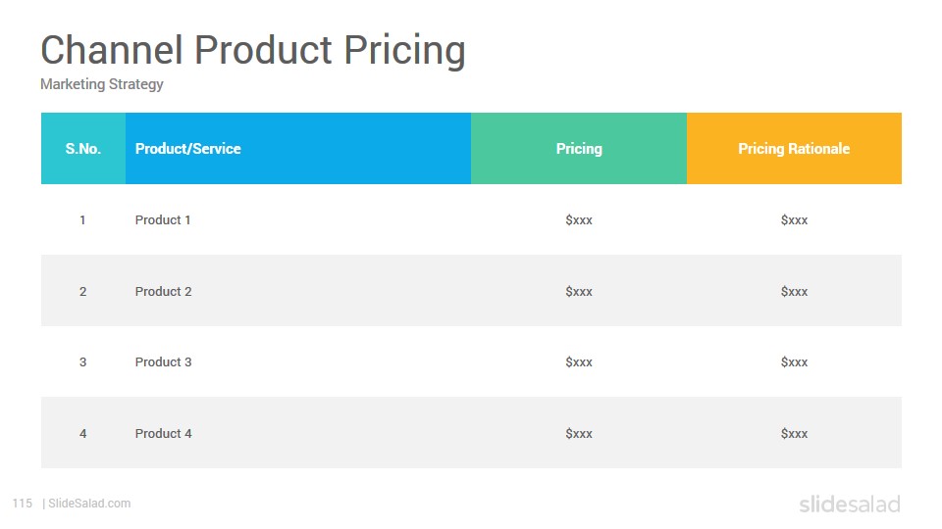Select the orange Pricing Rationale header
The width and height of the screenshot is (942, 529).
pos(794,148)
